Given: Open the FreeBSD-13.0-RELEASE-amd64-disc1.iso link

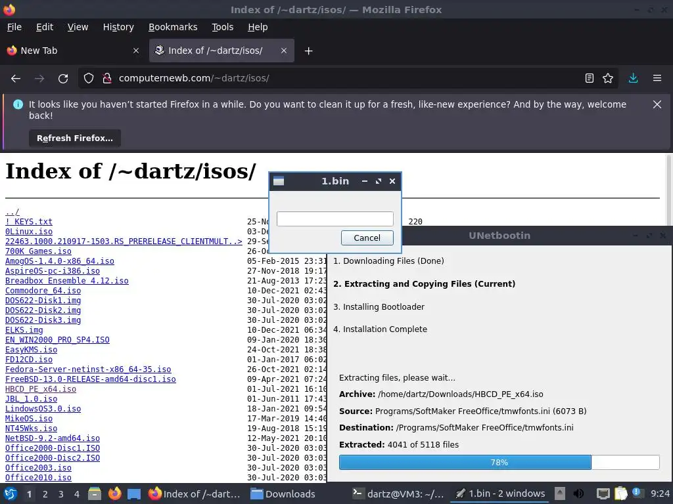Looking at the screenshot, I should coord(91,379).
